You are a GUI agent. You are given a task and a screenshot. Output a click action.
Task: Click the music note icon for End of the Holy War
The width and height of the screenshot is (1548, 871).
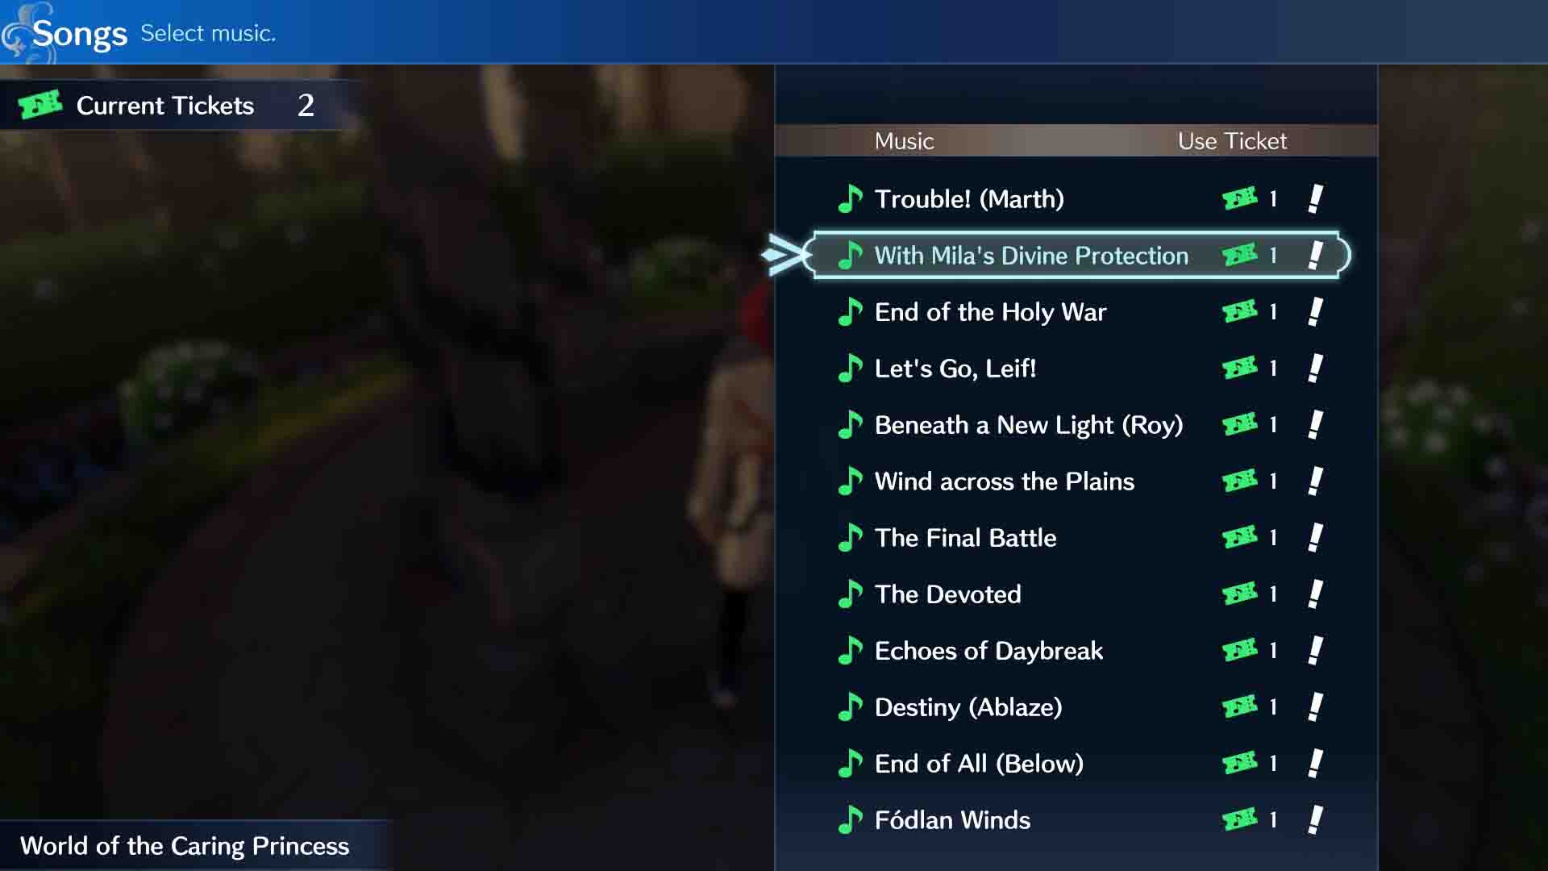click(851, 311)
